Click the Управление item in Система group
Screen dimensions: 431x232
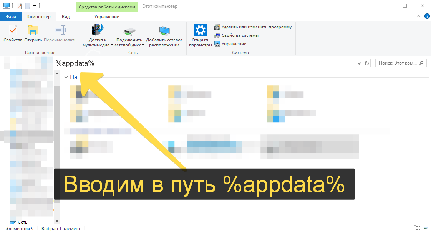(230, 44)
